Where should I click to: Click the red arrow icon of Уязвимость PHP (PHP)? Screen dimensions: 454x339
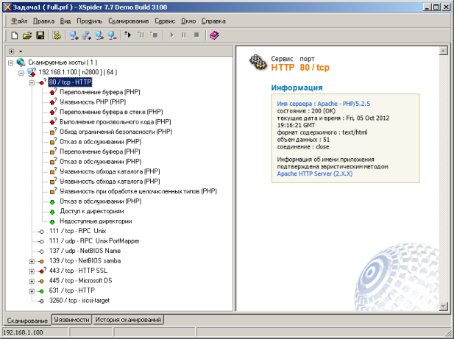(52, 101)
